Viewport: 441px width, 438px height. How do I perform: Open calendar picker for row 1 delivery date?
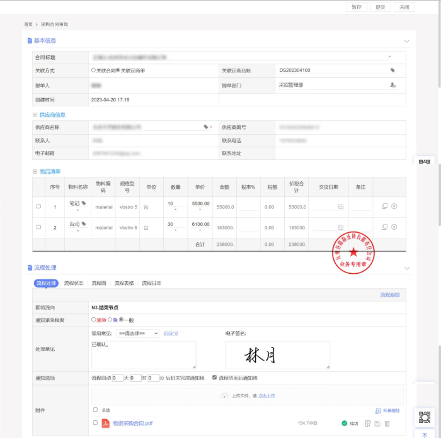[x=341, y=206]
